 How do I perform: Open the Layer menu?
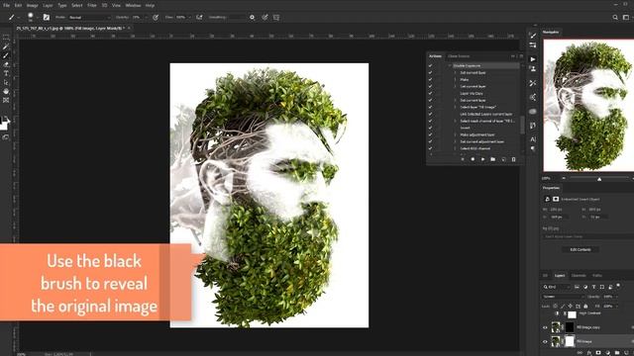[48, 6]
